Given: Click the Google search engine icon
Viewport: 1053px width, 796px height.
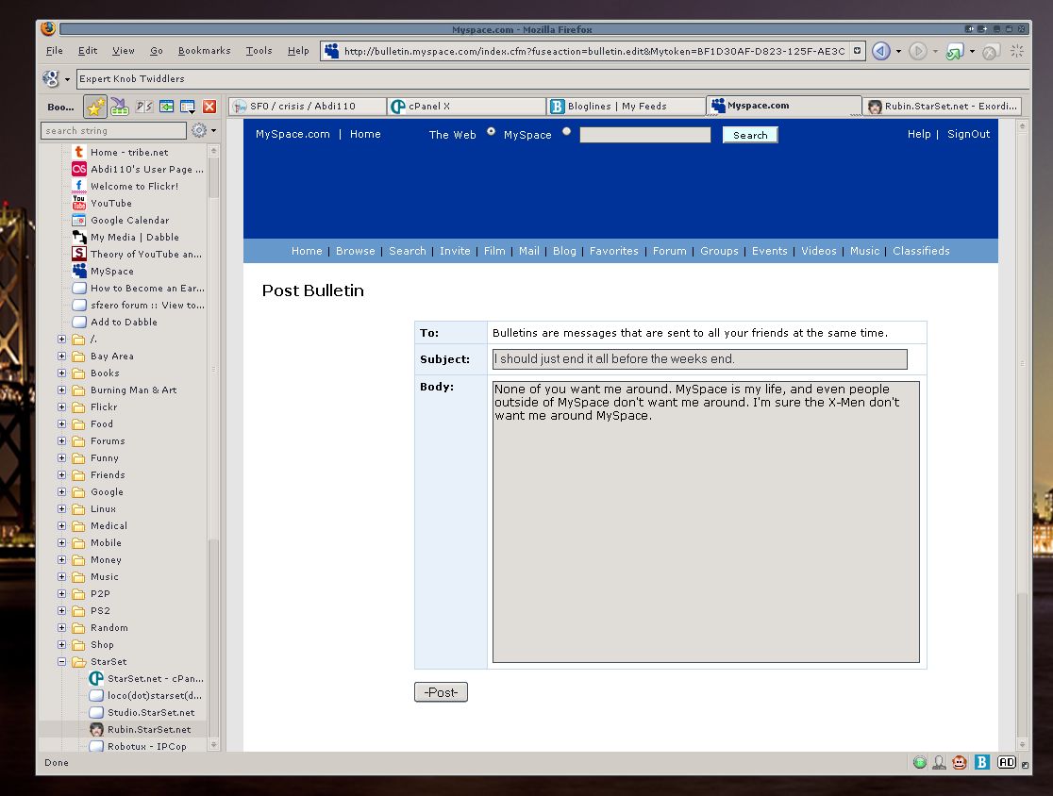Looking at the screenshot, I should coord(51,79).
